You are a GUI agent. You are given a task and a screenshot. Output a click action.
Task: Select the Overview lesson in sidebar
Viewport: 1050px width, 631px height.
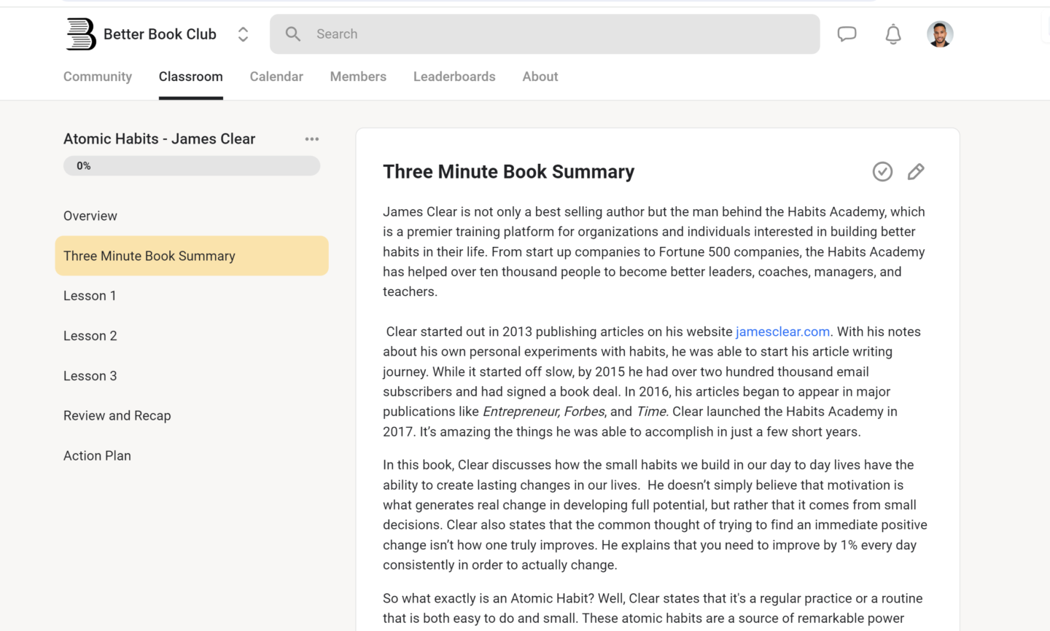(x=90, y=216)
